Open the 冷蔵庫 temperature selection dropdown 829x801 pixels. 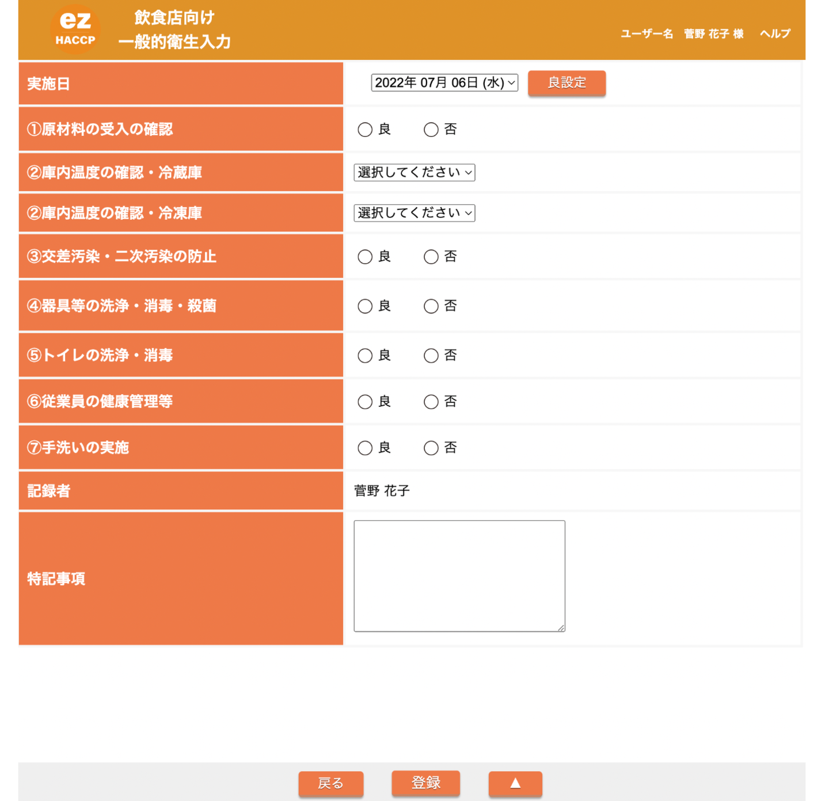[x=414, y=172]
